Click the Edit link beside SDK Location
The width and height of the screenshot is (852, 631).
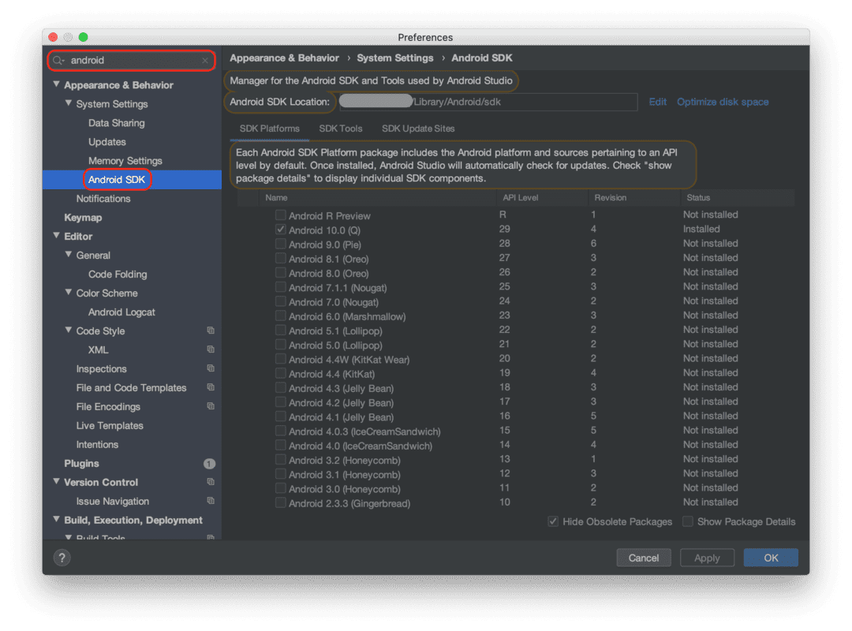[x=657, y=102]
